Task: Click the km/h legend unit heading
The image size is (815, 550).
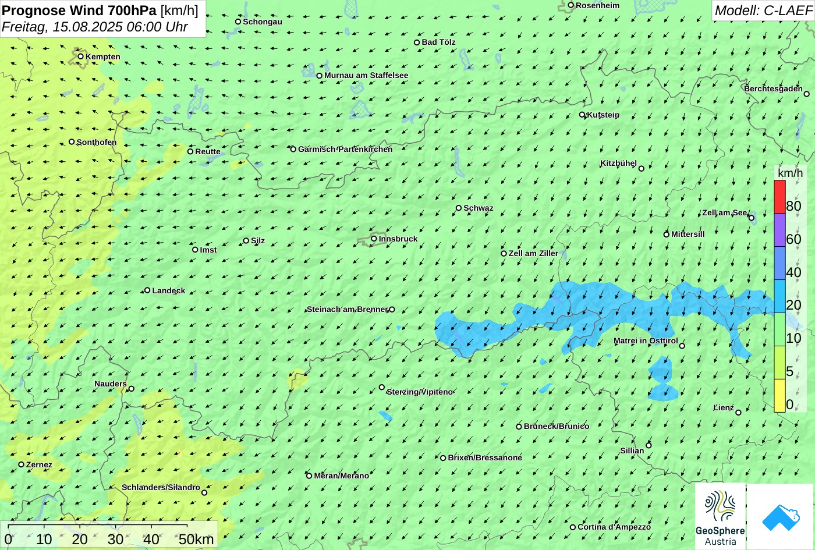Action: tap(790, 173)
